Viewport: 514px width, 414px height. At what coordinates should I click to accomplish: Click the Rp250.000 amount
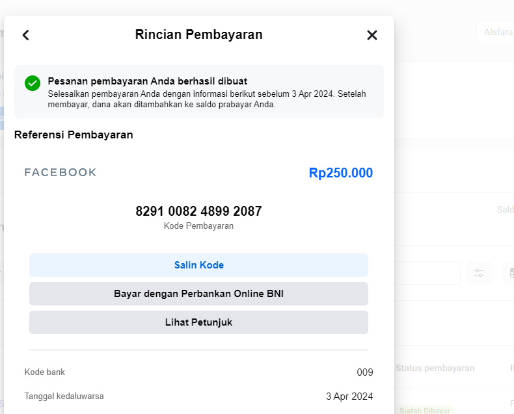(341, 173)
